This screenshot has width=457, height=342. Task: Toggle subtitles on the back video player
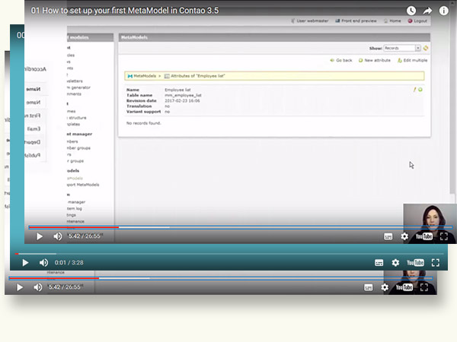pos(369,287)
